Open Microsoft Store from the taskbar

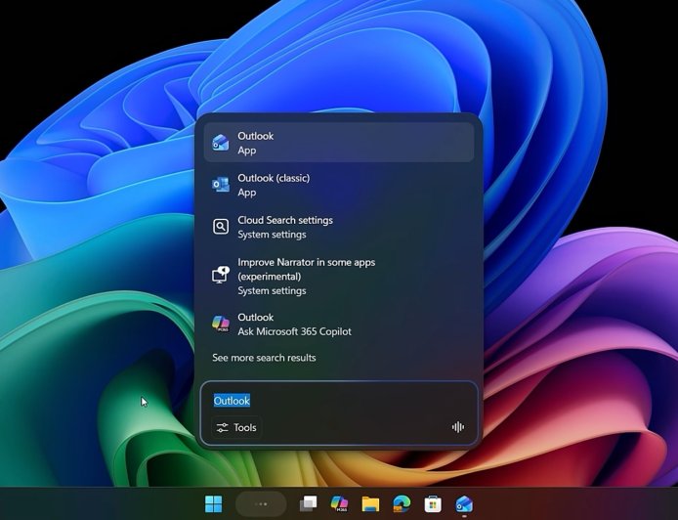coord(433,503)
